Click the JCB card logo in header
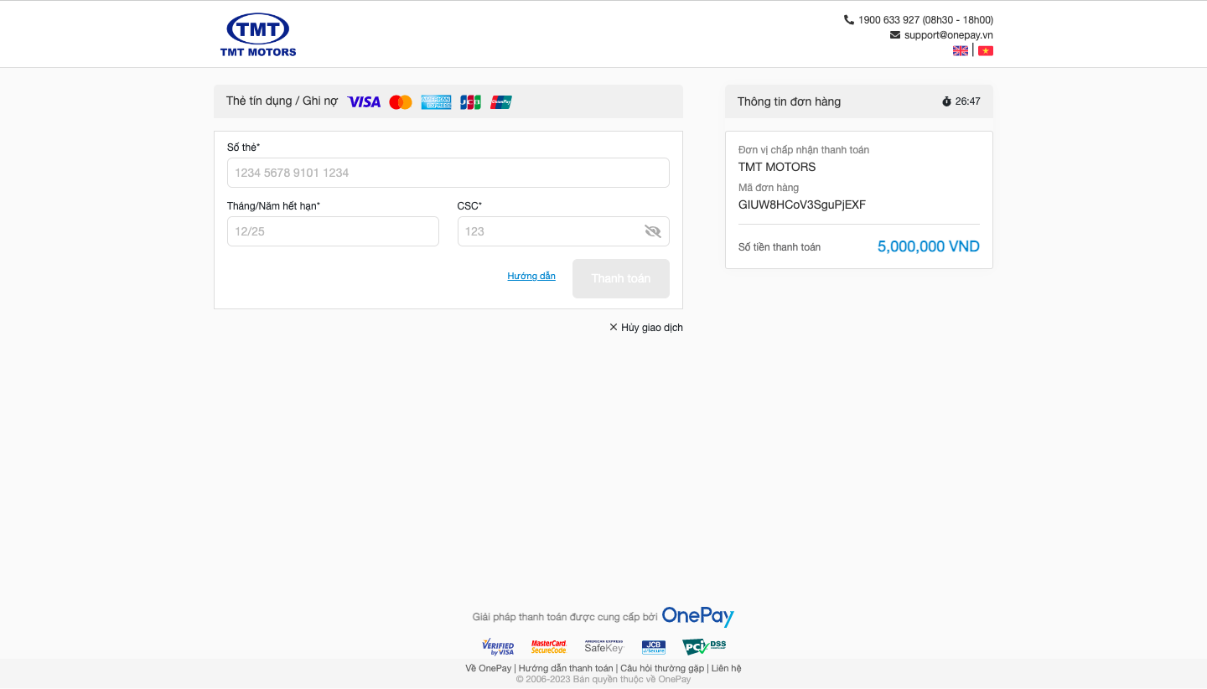The height and width of the screenshot is (689, 1207). pos(470,101)
